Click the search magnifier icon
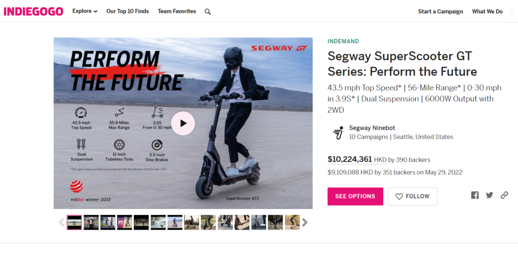 [208, 12]
